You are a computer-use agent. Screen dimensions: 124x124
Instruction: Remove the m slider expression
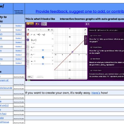(53, 61)
